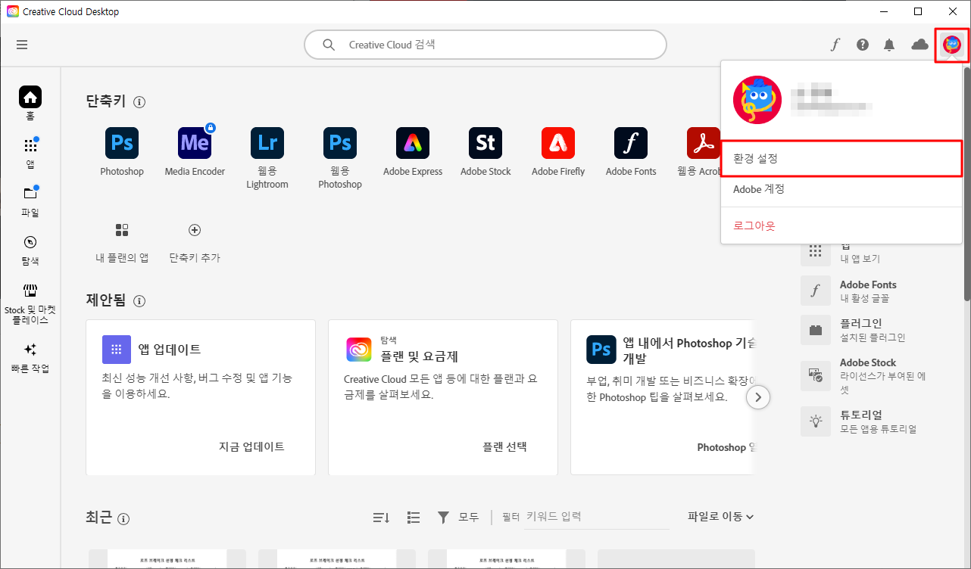The width and height of the screenshot is (971, 569).
Task: Switch recent files to list view
Action: click(x=414, y=518)
